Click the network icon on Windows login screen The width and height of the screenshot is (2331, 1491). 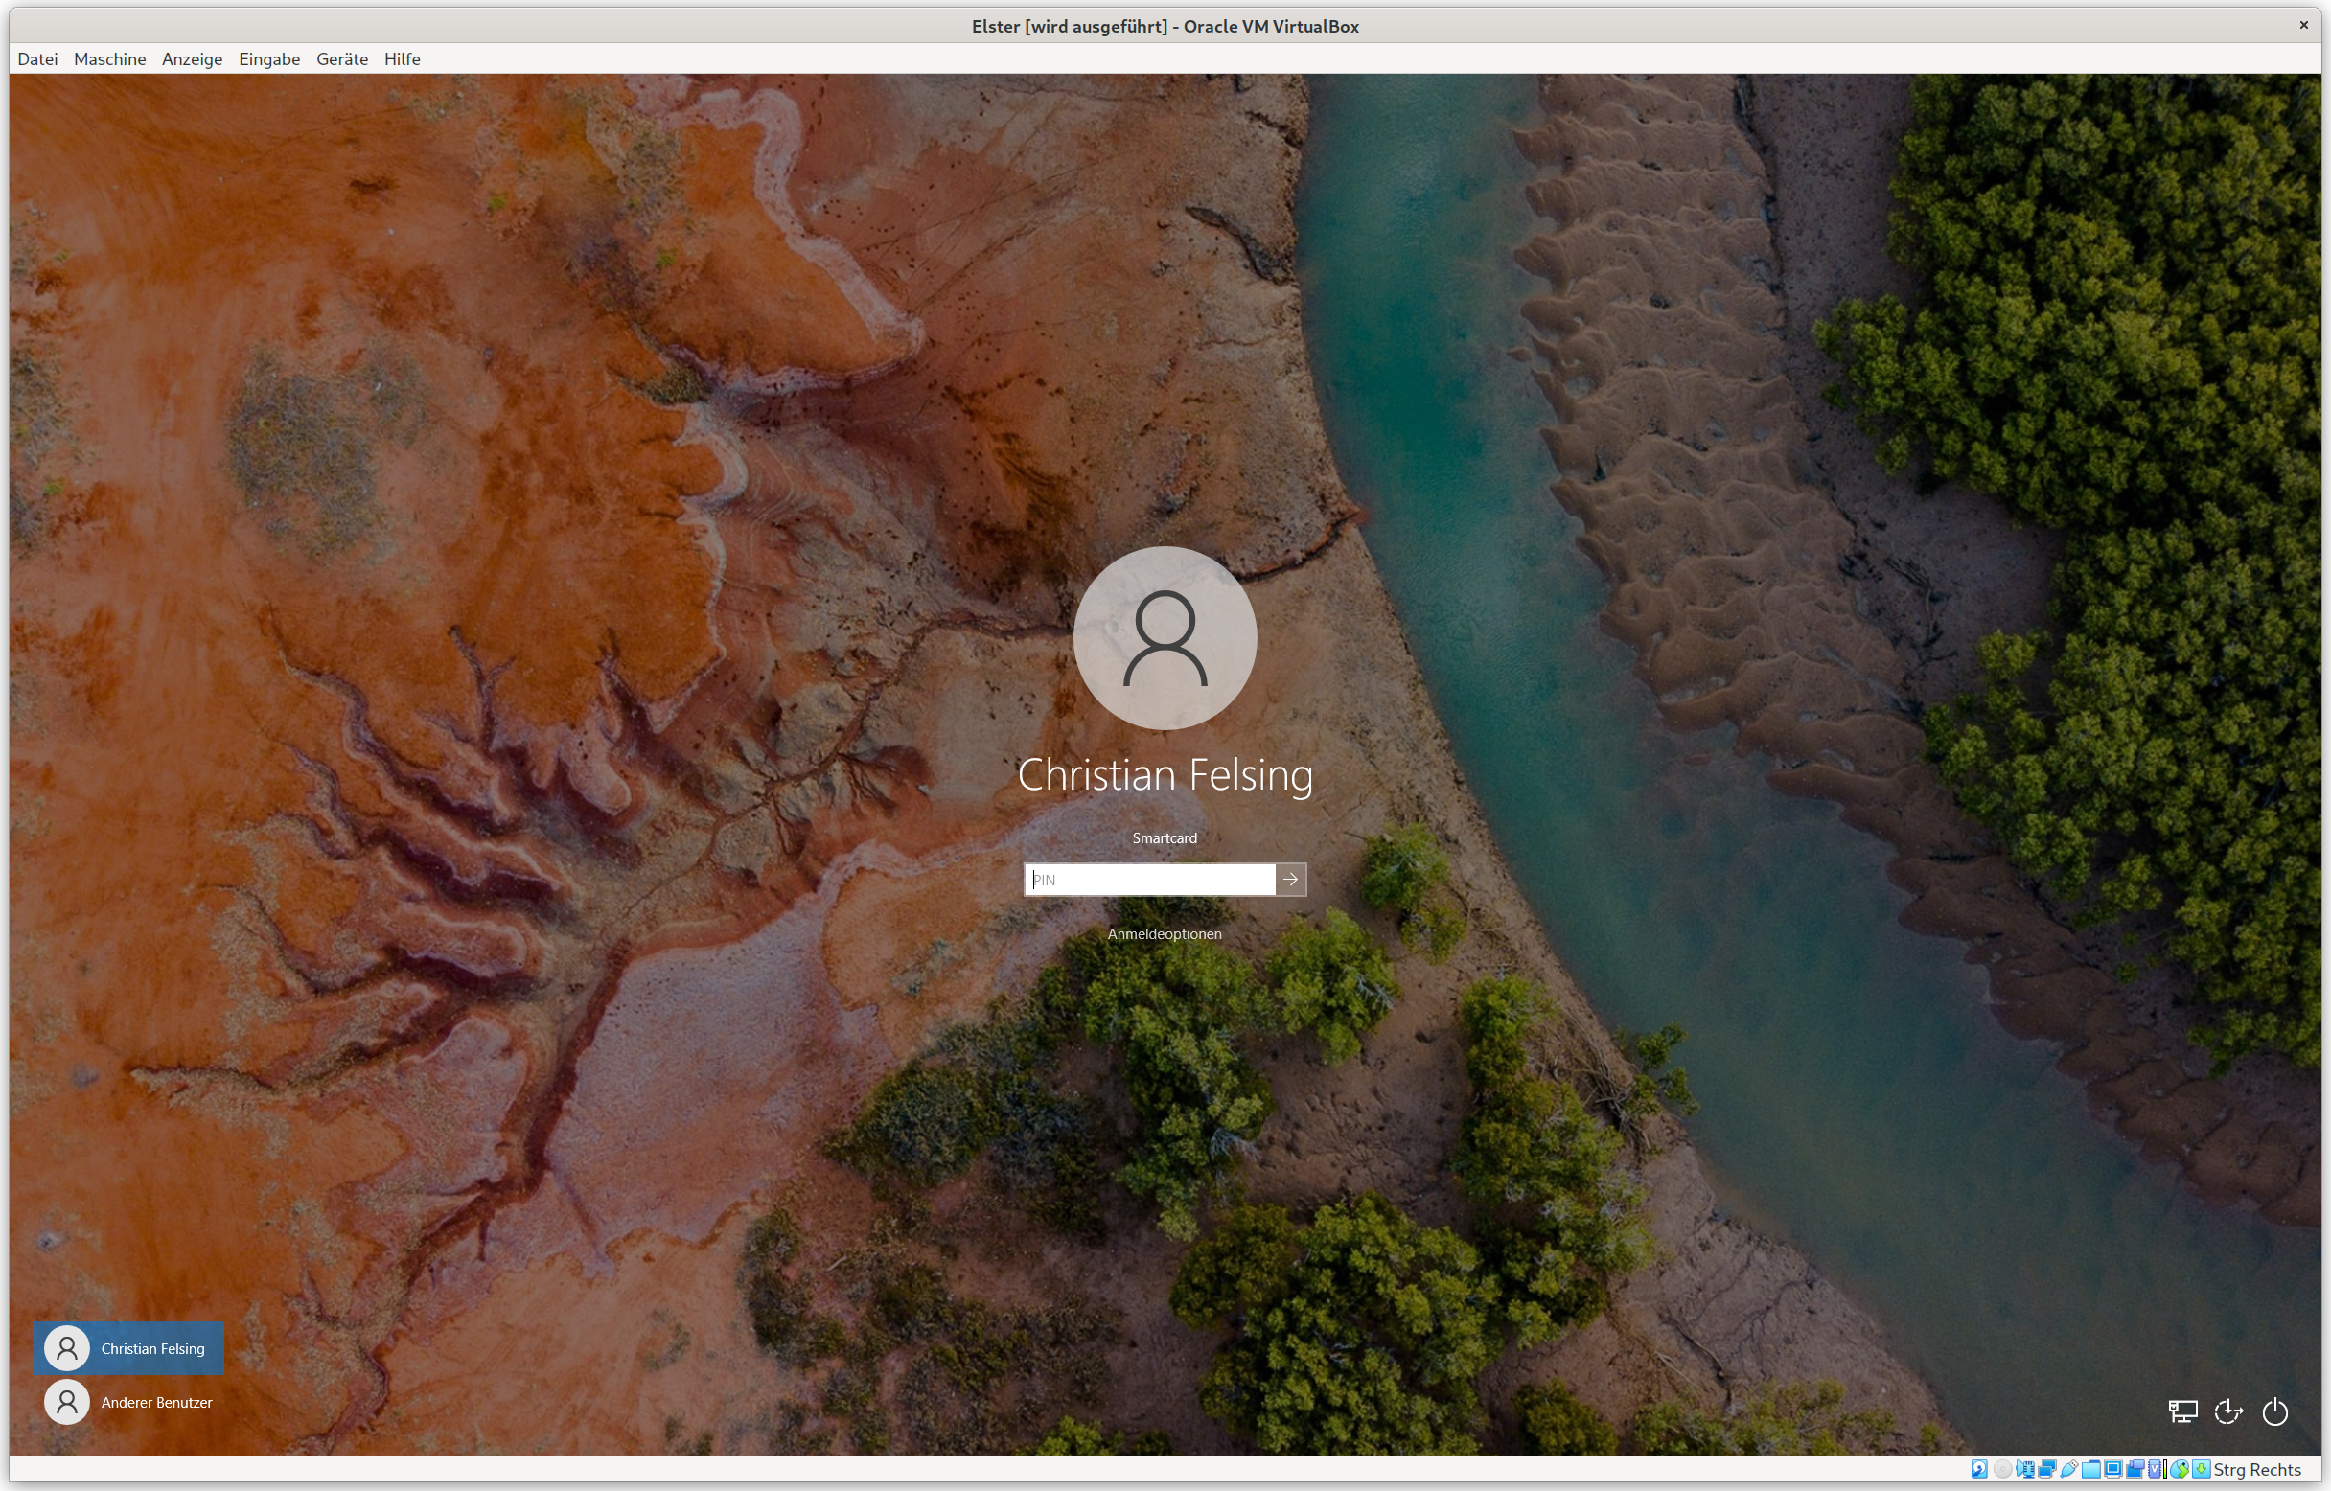click(2182, 1411)
